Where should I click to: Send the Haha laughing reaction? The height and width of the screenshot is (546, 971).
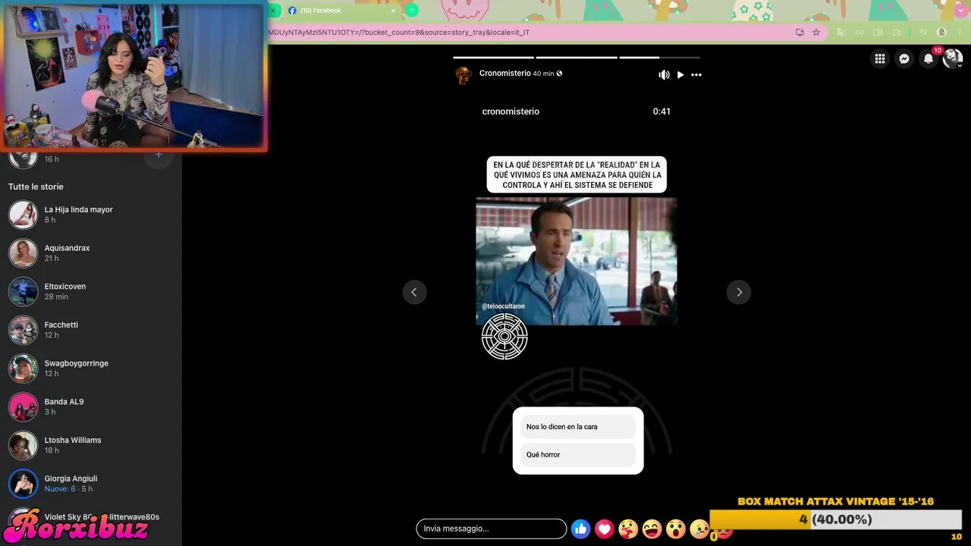click(x=652, y=529)
